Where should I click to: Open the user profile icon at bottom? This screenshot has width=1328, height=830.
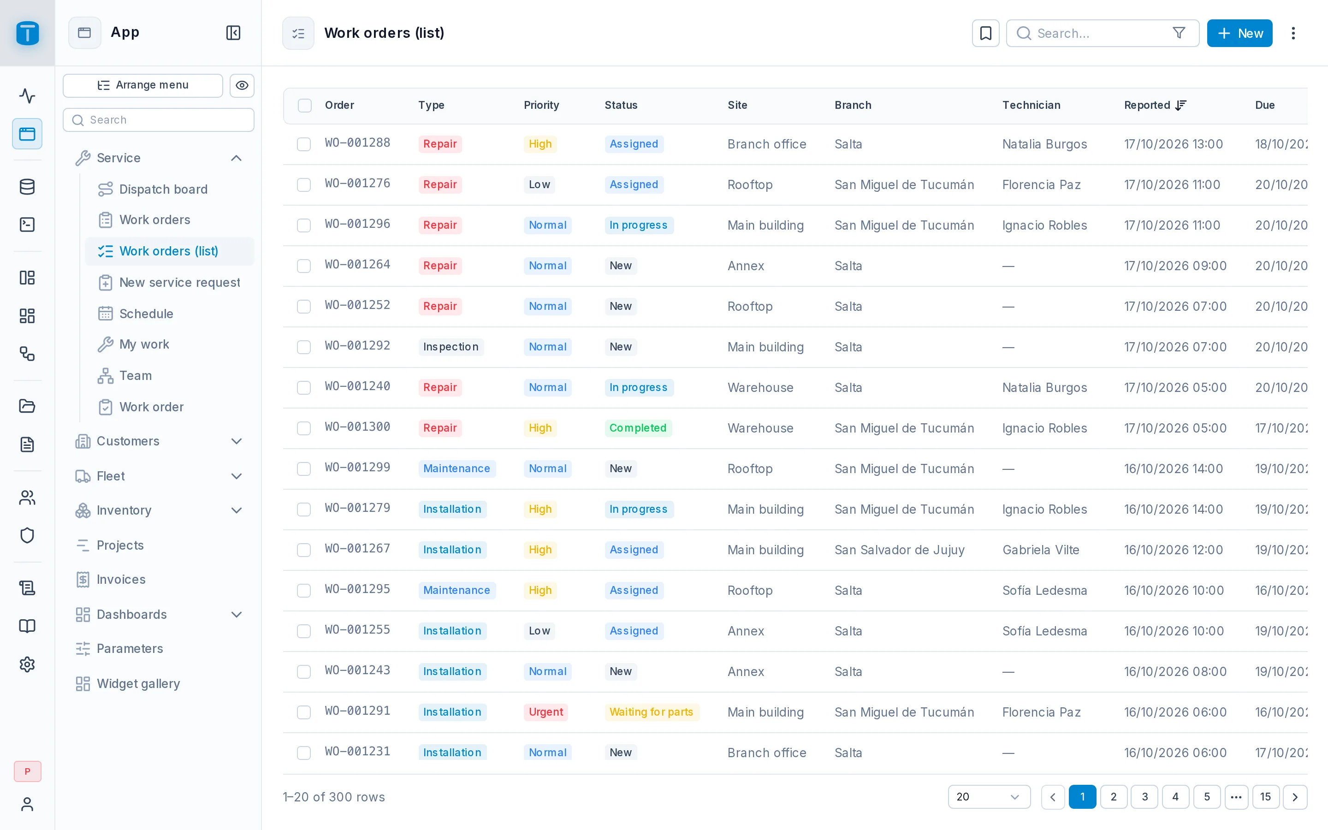point(27,804)
